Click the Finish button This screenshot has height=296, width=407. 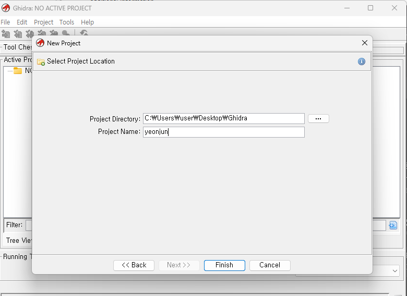pos(224,265)
